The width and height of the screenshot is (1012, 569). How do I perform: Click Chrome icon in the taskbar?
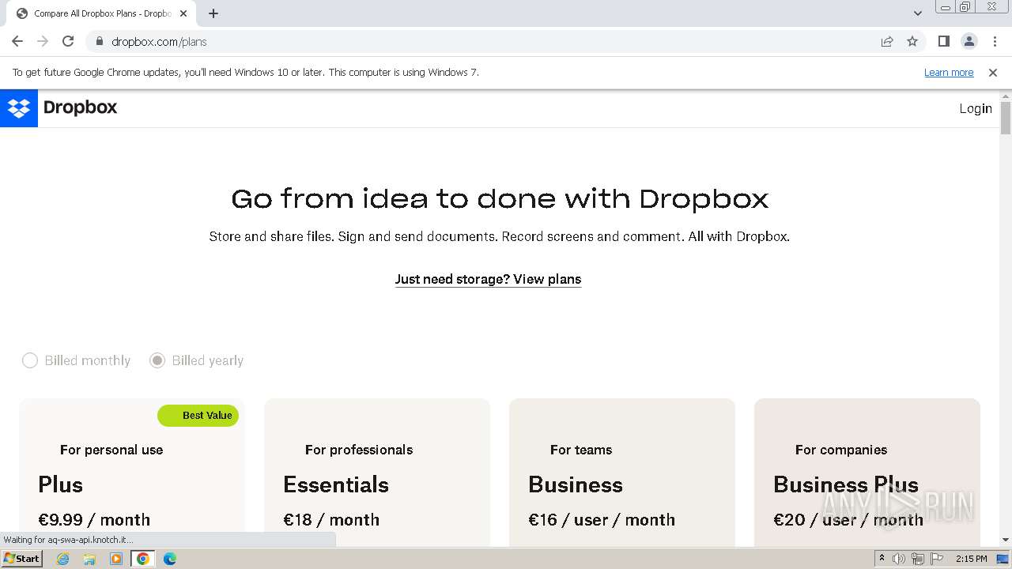click(143, 559)
